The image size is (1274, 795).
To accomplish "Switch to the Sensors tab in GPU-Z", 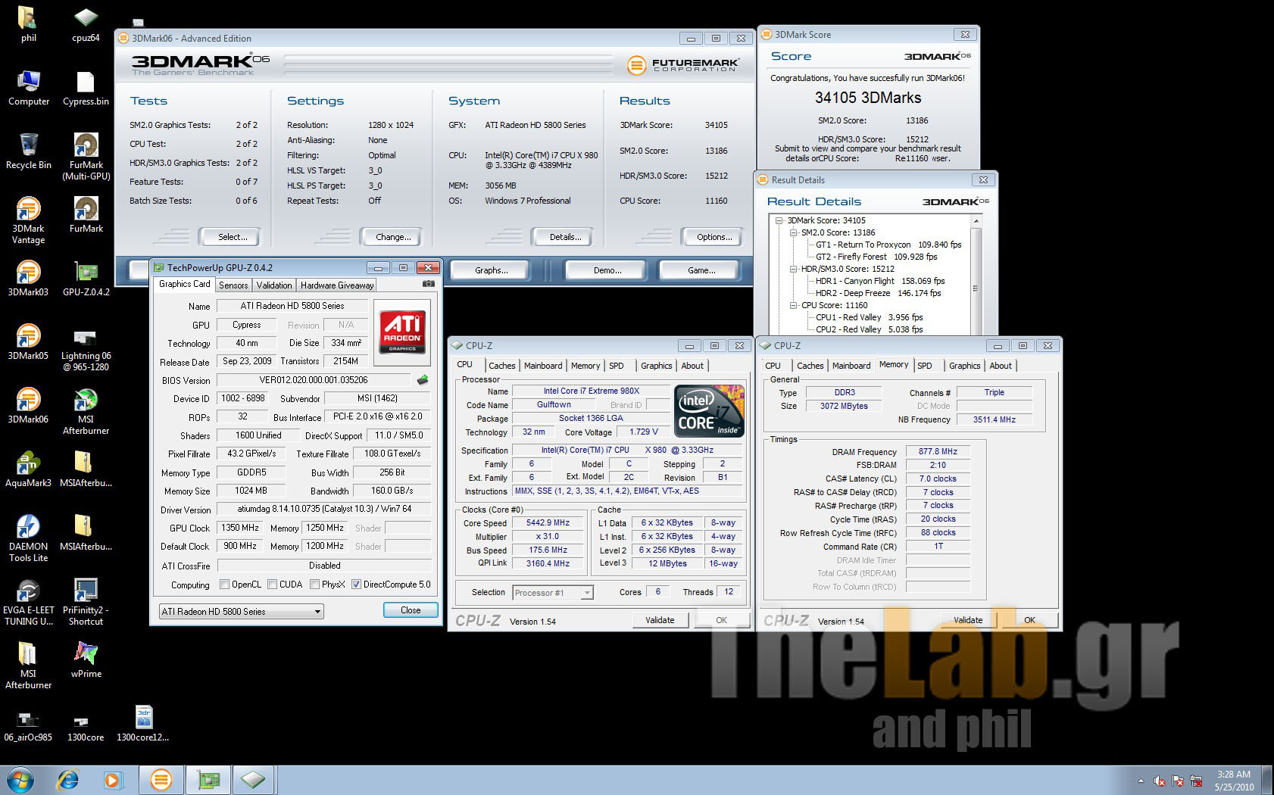I will tap(233, 285).
